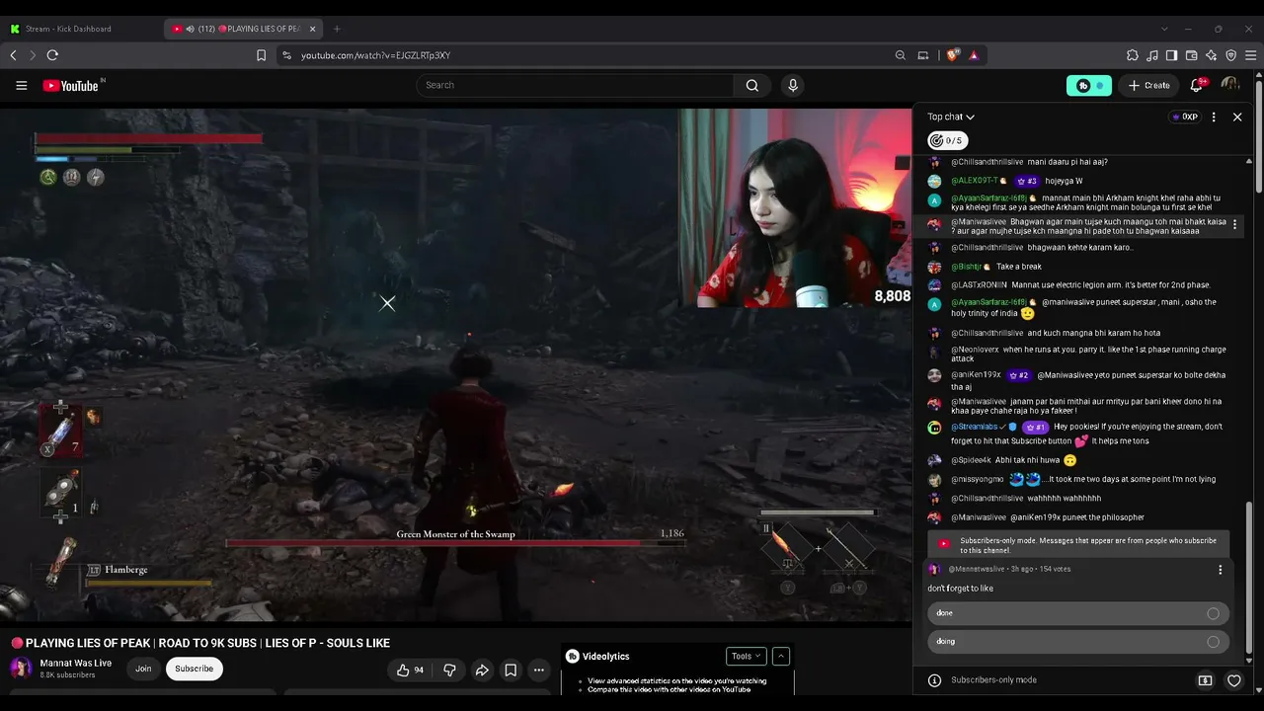Collapse the Videolytics panel
Image resolution: width=1264 pixels, height=711 pixels.
[x=781, y=657]
